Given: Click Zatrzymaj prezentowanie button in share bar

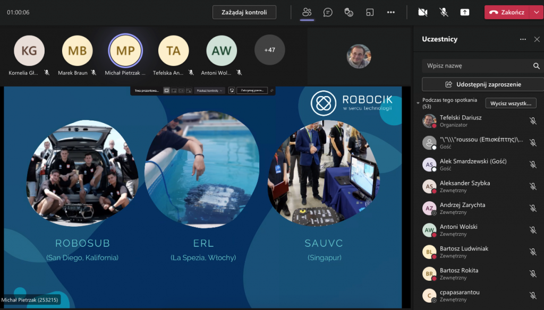Looking at the screenshot, I should [252, 90].
